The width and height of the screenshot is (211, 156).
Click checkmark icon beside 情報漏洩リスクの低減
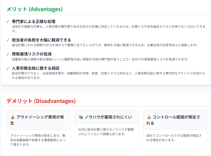pyautogui.click(x=8, y=54)
